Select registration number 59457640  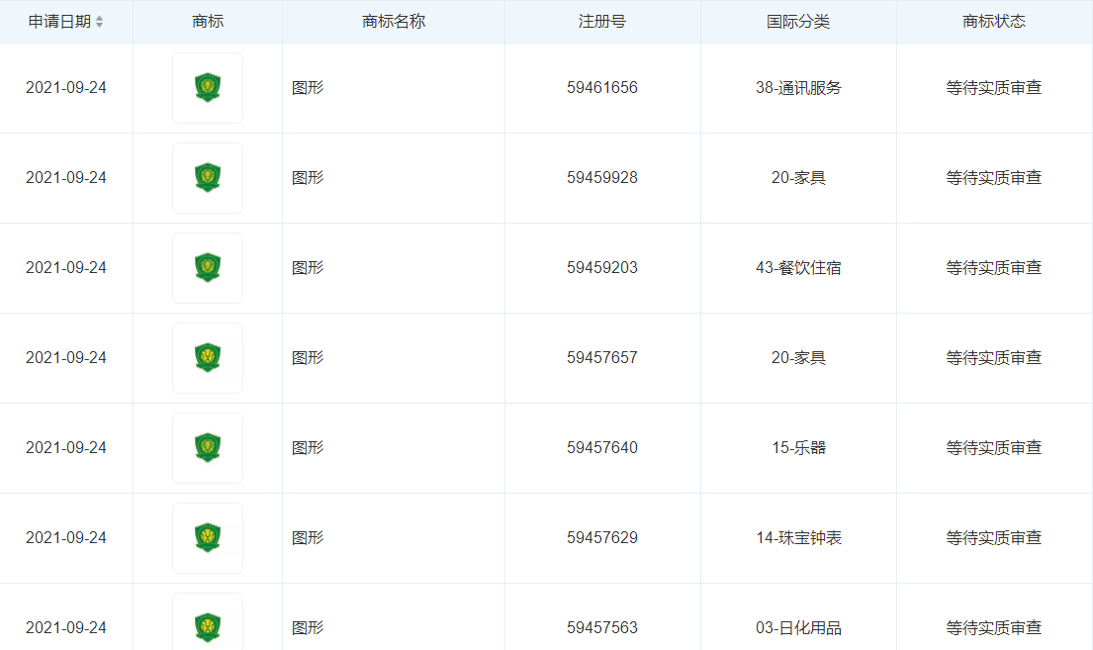[602, 448]
